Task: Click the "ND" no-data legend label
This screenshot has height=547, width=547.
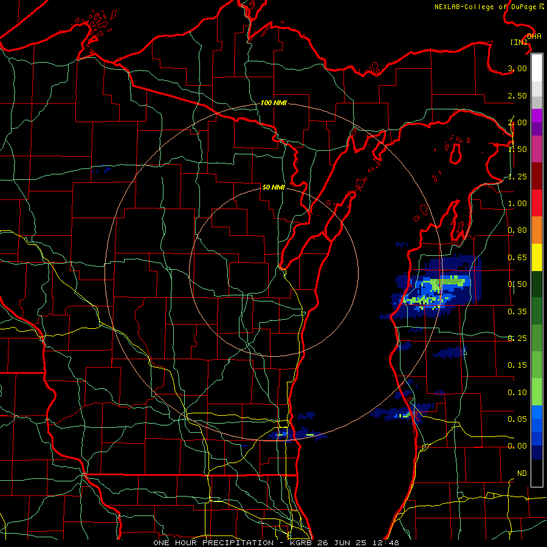Action: coord(522,473)
